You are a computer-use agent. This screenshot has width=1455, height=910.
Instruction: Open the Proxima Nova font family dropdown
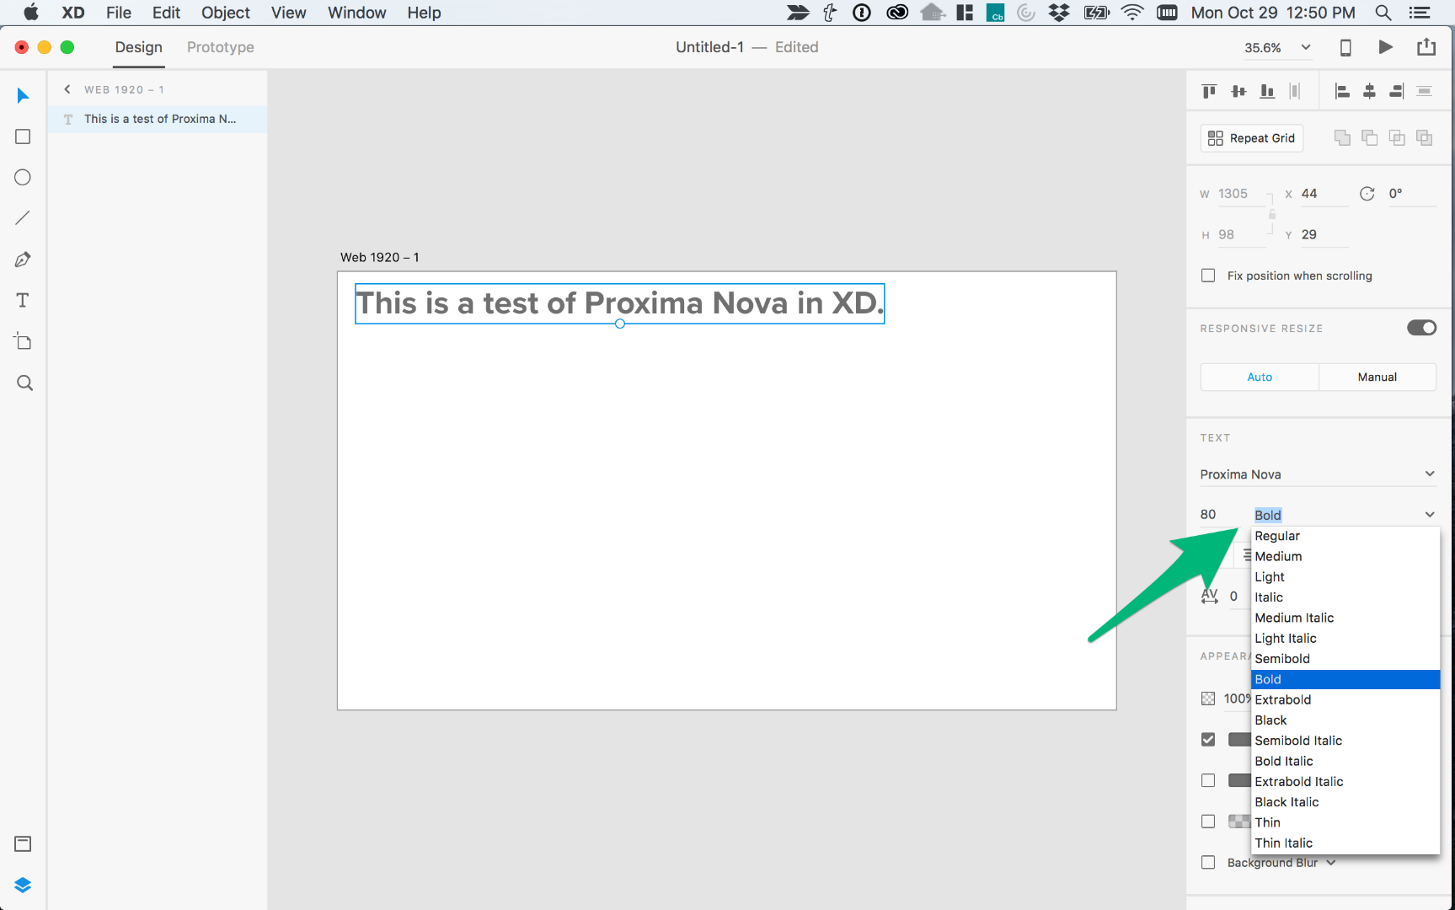click(x=1318, y=474)
